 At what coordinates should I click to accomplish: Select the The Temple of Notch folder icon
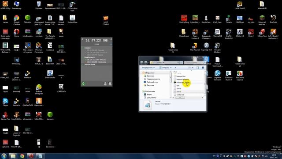[x=50, y=34]
